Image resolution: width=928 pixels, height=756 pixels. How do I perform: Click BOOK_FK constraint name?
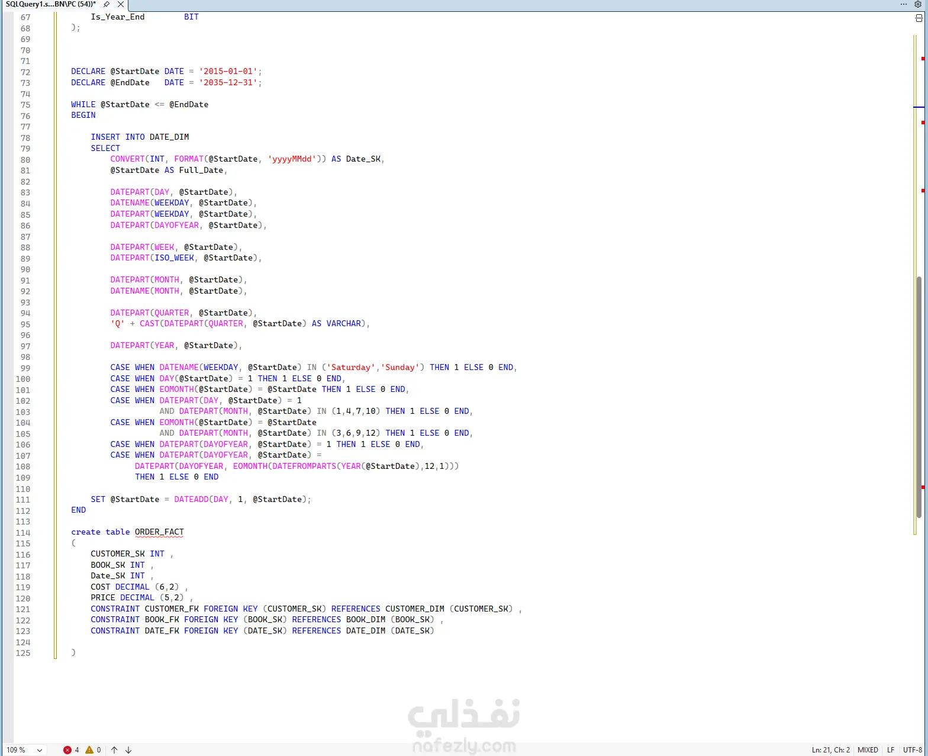162,619
